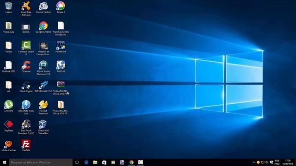Open Avast icon in system tray
Screen dimensions: 296x166
tap(258, 162)
